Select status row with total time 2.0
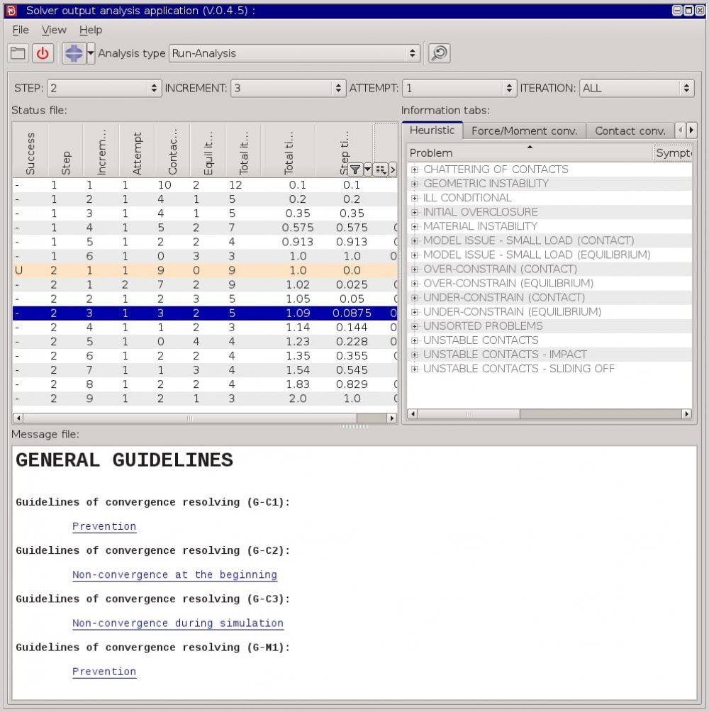709x712 pixels. pyautogui.click(x=205, y=399)
